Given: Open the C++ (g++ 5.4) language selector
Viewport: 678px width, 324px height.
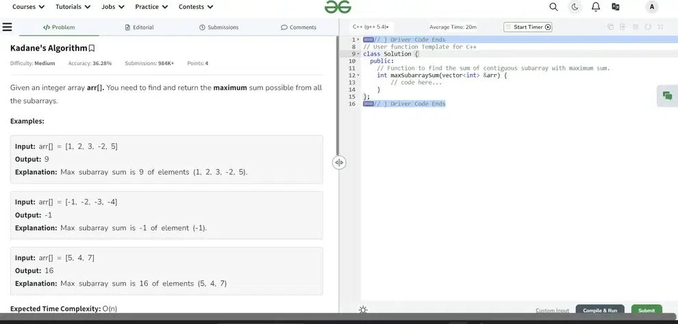Looking at the screenshot, I should click(371, 27).
